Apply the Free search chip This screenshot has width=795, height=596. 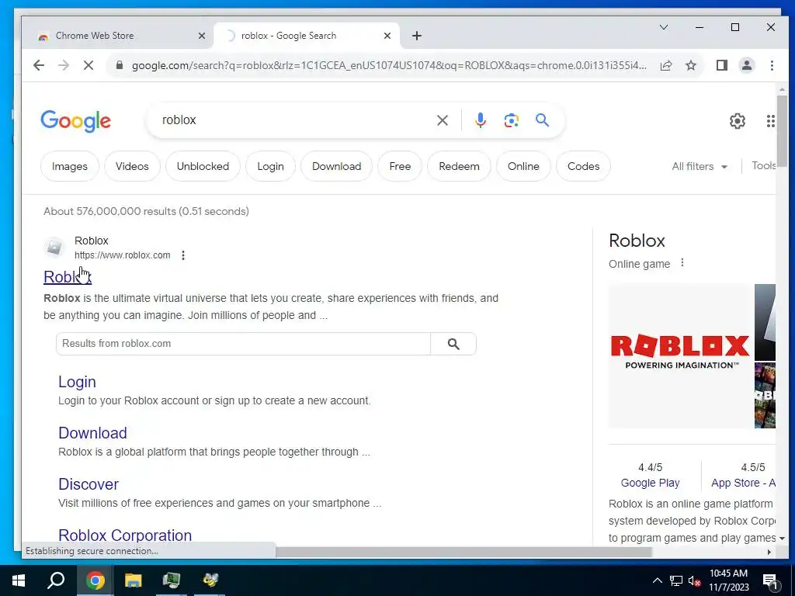coord(400,166)
